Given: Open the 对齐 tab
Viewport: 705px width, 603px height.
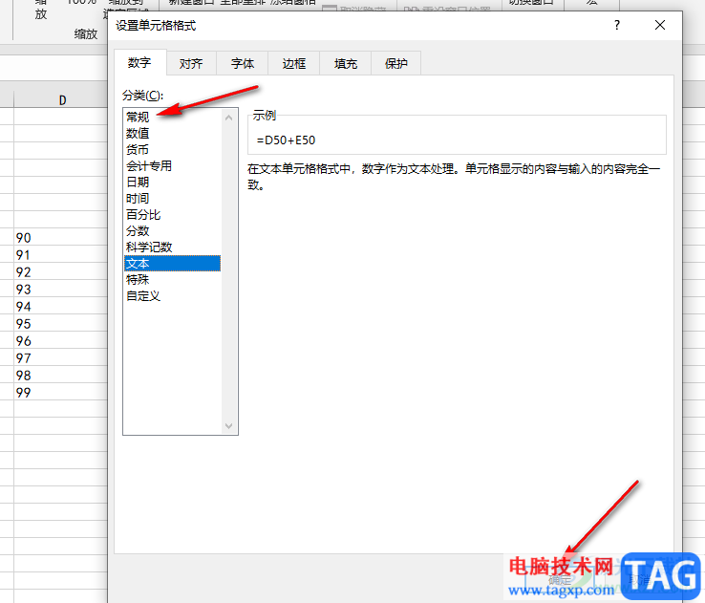Looking at the screenshot, I should click(191, 63).
